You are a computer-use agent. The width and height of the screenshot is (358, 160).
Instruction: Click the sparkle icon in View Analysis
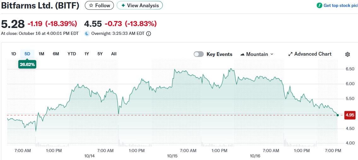point(123,5)
